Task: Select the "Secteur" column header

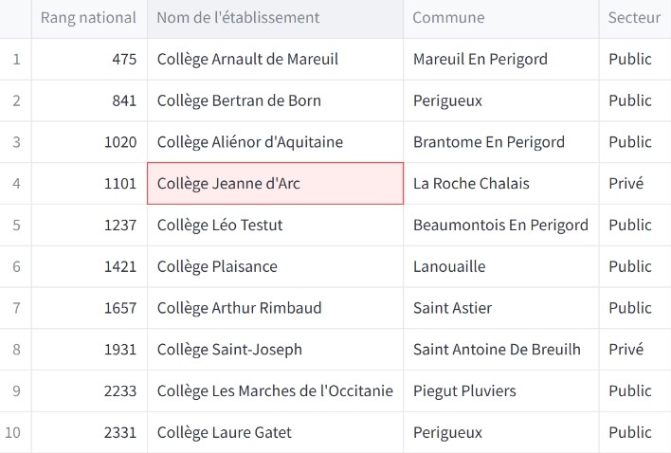Action: 634,18
